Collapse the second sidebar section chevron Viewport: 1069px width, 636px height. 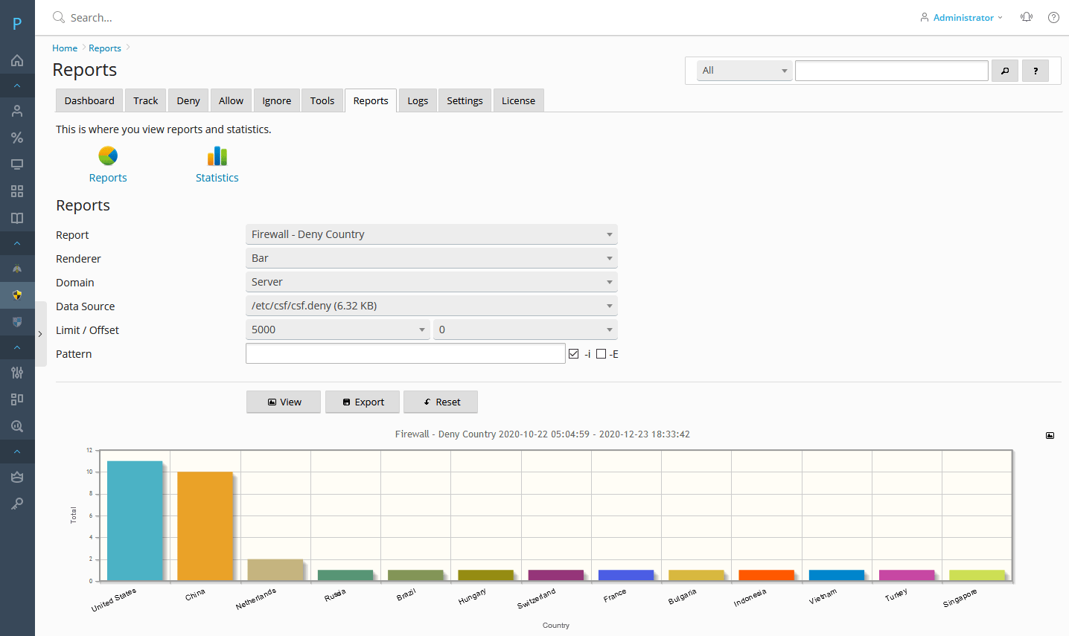[x=17, y=243]
